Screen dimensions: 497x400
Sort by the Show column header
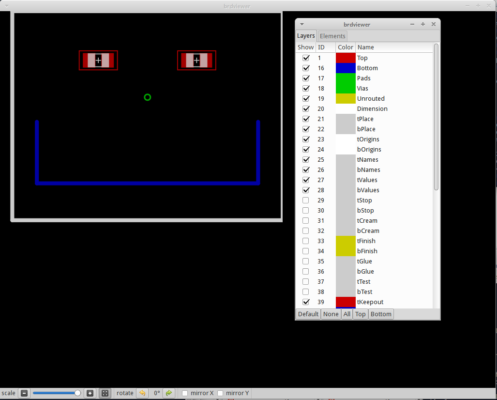305,47
